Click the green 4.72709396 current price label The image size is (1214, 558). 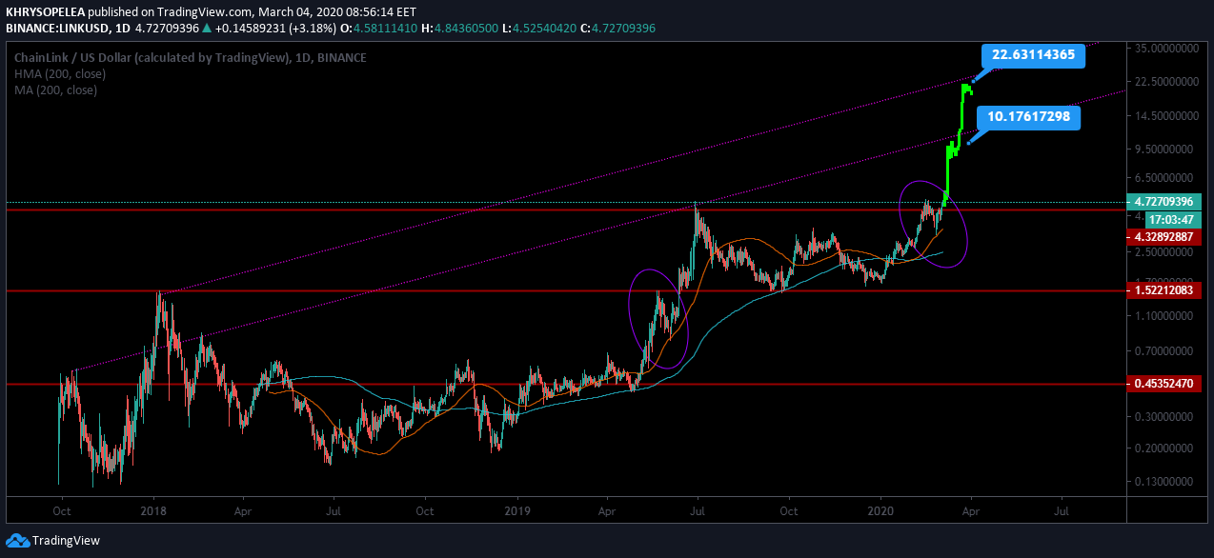coord(1163,202)
